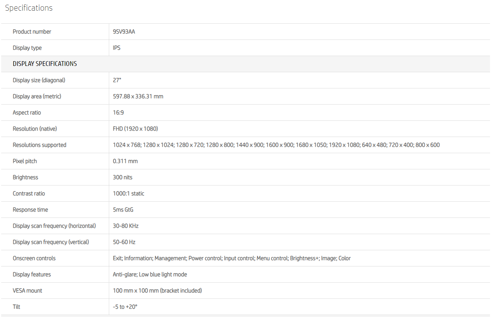Click the Specifications heading
This screenshot has height=317, width=492.
point(29,8)
